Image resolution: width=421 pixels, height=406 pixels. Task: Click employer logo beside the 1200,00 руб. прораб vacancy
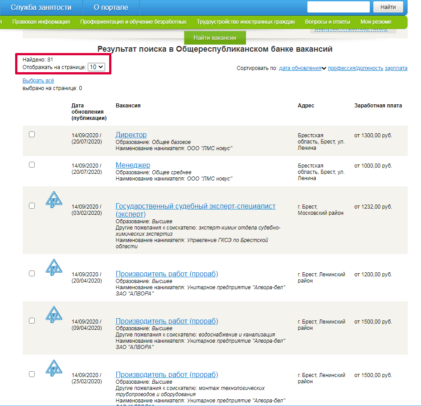click(x=54, y=267)
